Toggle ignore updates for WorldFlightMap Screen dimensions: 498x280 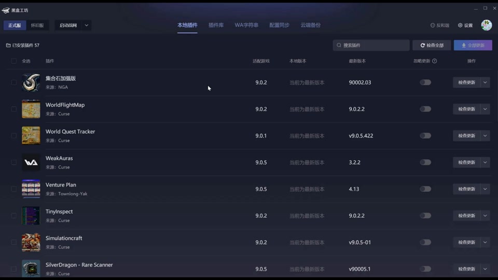coord(425,109)
